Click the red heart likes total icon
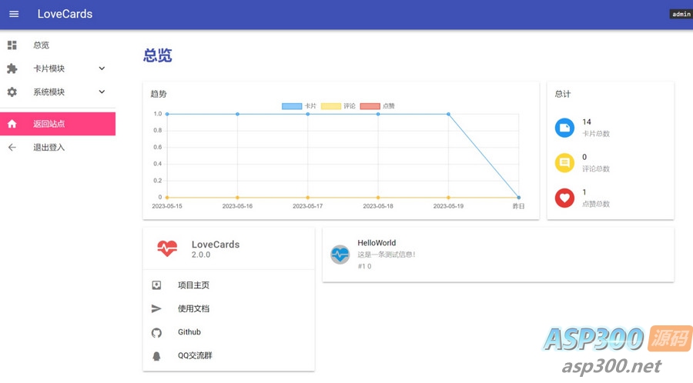This screenshot has width=693, height=383. click(x=564, y=198)
